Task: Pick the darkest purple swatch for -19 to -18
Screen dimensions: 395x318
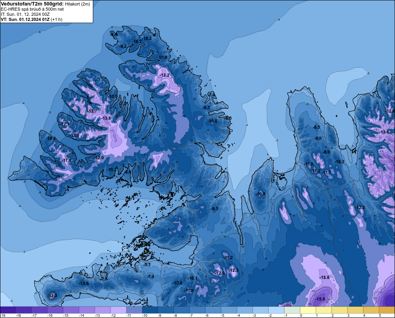Action: (x=8, y=310)
